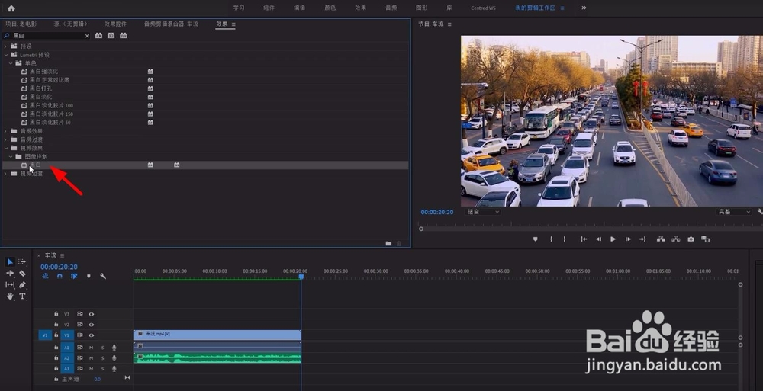763x391 pixels.
Task: Go to Out point button
Action: pyautogui.click(x=642, y=239)
